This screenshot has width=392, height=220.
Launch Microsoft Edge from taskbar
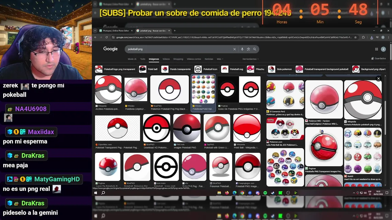pos(235,193)
